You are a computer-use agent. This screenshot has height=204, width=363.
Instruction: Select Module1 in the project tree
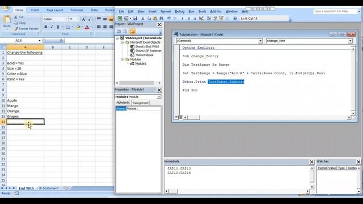tap(141, 63)
